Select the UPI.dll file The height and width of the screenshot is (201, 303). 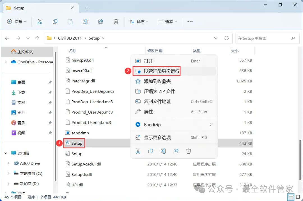click(x=77, y=185)
